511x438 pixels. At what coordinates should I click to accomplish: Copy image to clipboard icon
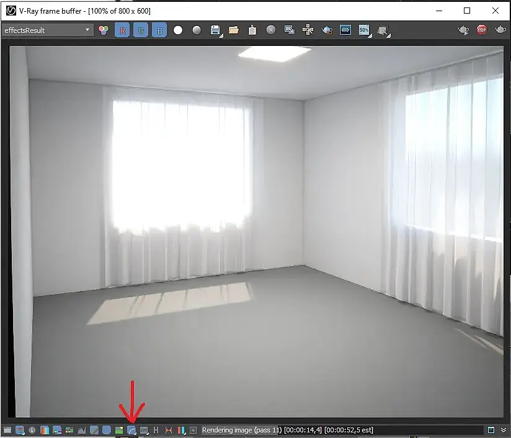click(252, 30)
